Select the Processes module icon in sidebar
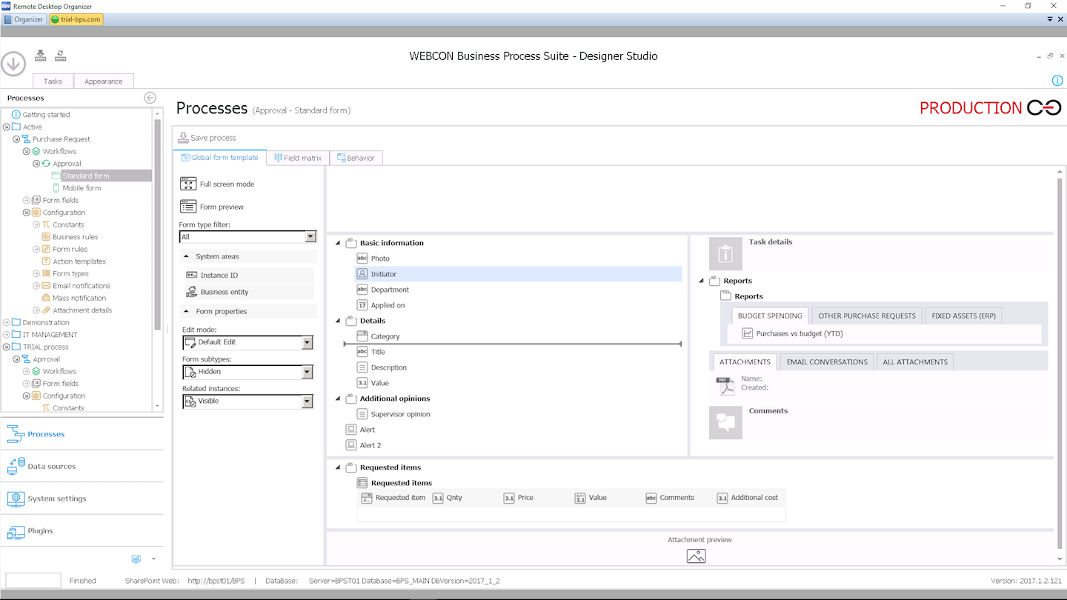This screenshot has height=600, width=1067. [x=16, y=433]
